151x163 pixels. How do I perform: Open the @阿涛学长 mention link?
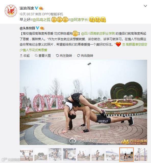coord(79,20)
